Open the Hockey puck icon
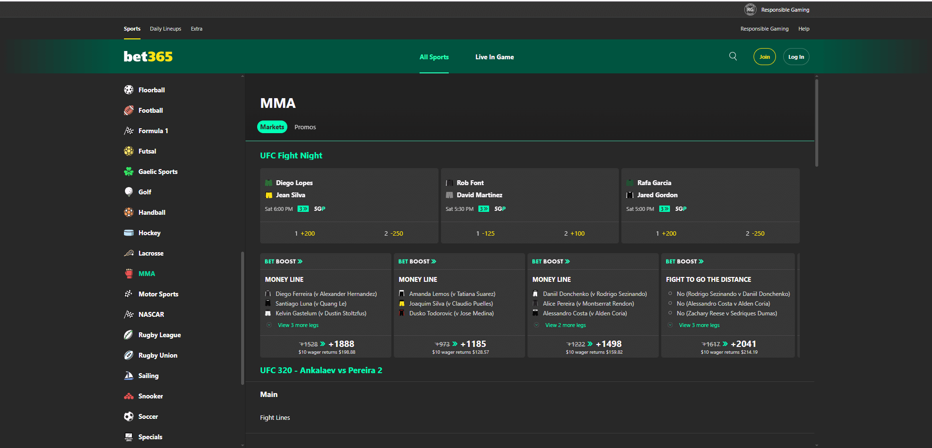The width and height of the screenshot is (932, 448). point(129,233)
